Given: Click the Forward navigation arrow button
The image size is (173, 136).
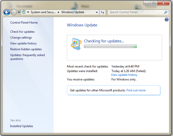Looking at the screenshot, I should click(x=14, y=12).
